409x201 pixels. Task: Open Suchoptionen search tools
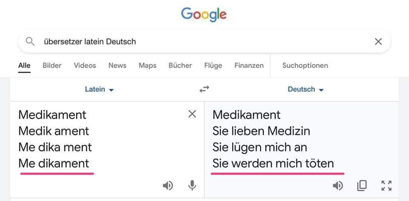coord(305,65)
